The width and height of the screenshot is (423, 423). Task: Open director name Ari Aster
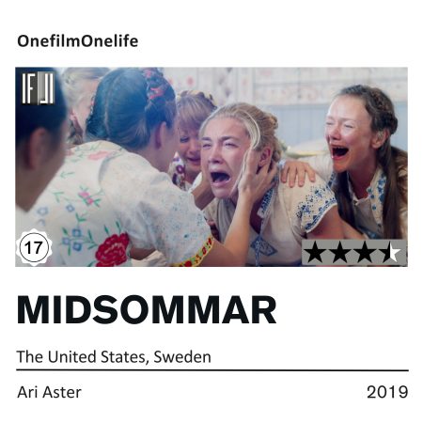point(49,392)
